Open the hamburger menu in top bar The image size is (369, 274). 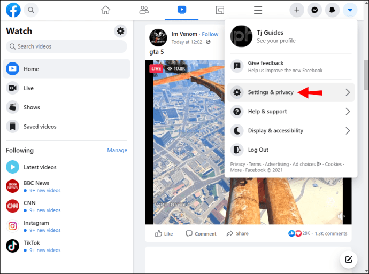(258, 10)
